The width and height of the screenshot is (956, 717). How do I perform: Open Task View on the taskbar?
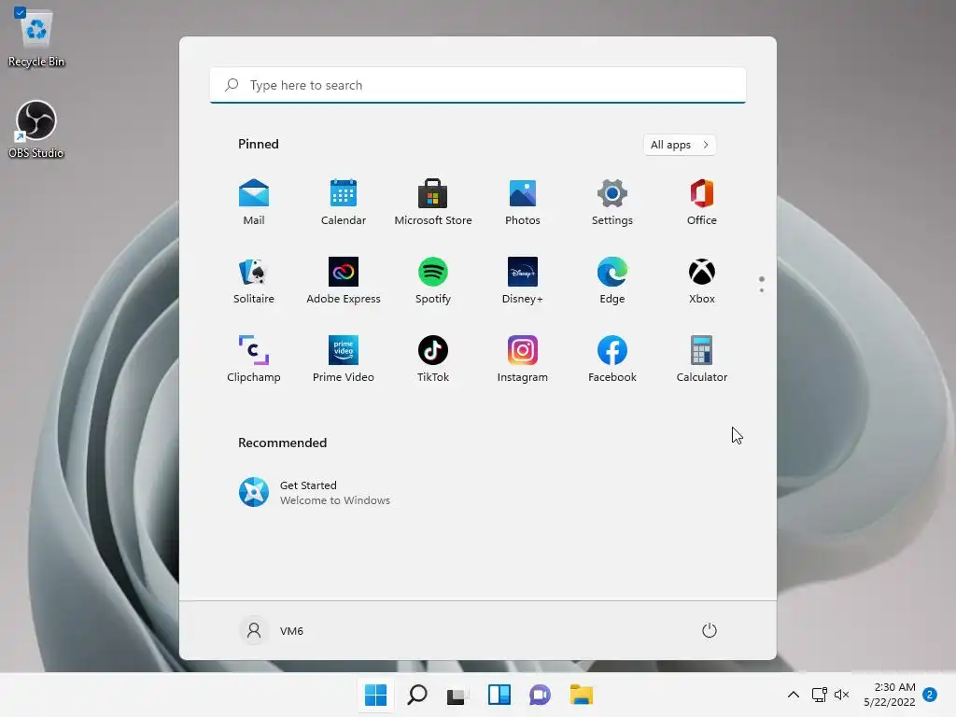(457, 695)
